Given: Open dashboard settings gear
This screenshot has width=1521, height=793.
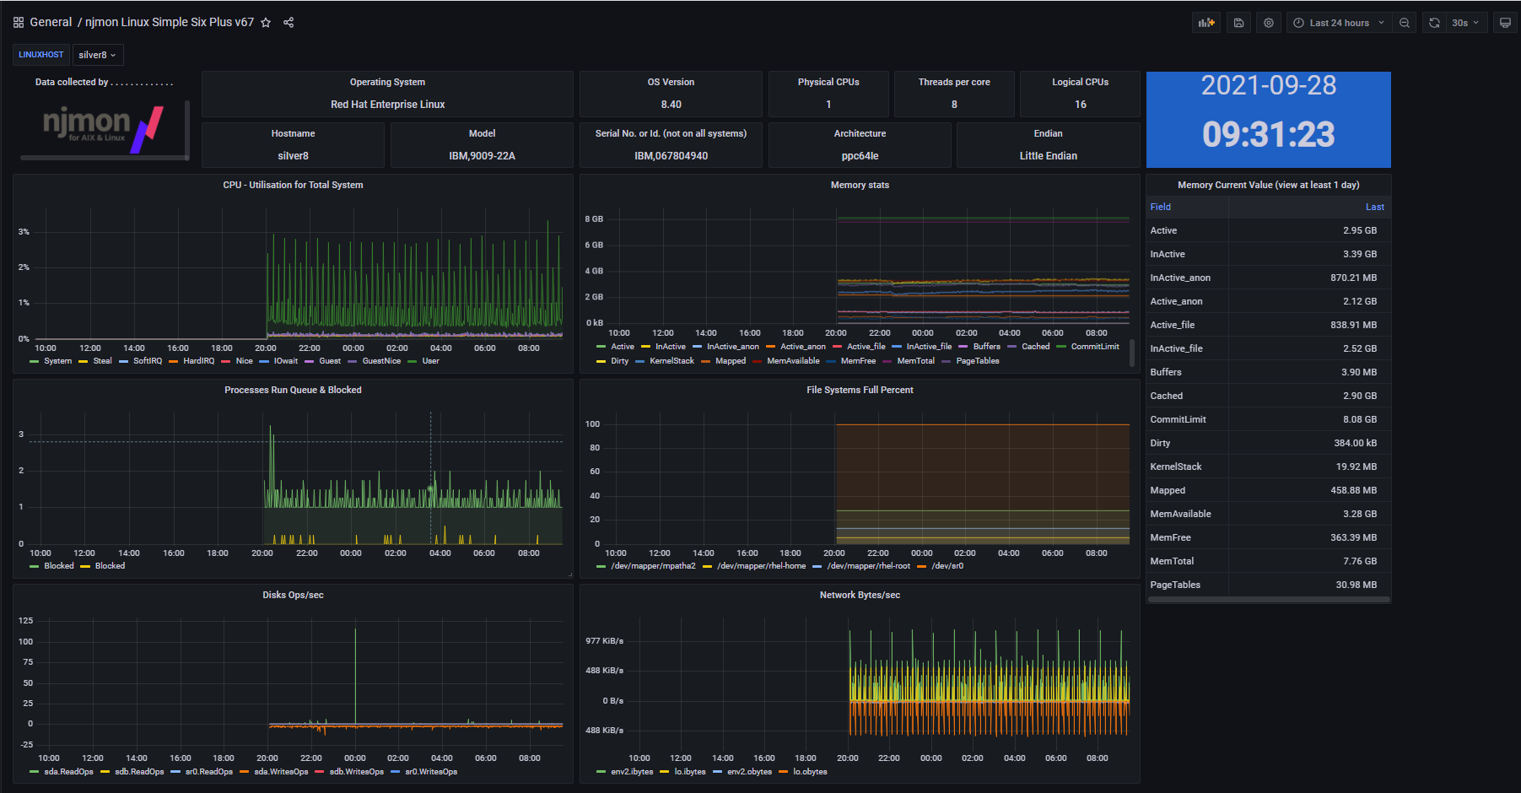Looking at the screenshot, I should (x=1269, y=23).
